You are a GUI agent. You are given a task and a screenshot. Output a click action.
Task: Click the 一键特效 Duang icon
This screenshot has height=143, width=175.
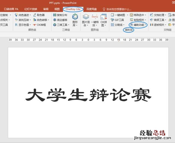click(95, 20)
